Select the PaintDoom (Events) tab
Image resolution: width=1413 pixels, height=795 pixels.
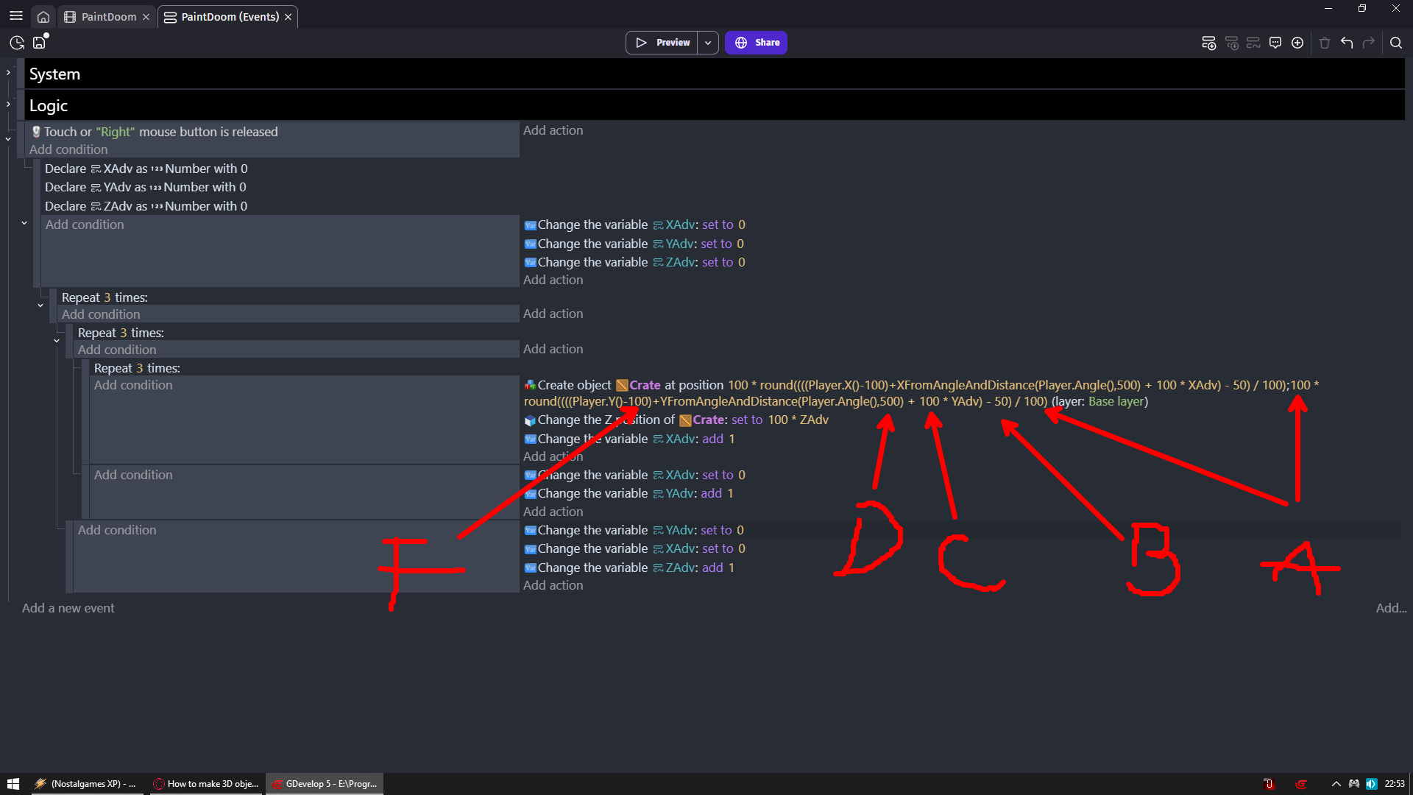click(230, 16)
